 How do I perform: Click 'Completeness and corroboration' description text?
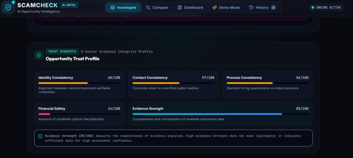[x=178, y=119]
